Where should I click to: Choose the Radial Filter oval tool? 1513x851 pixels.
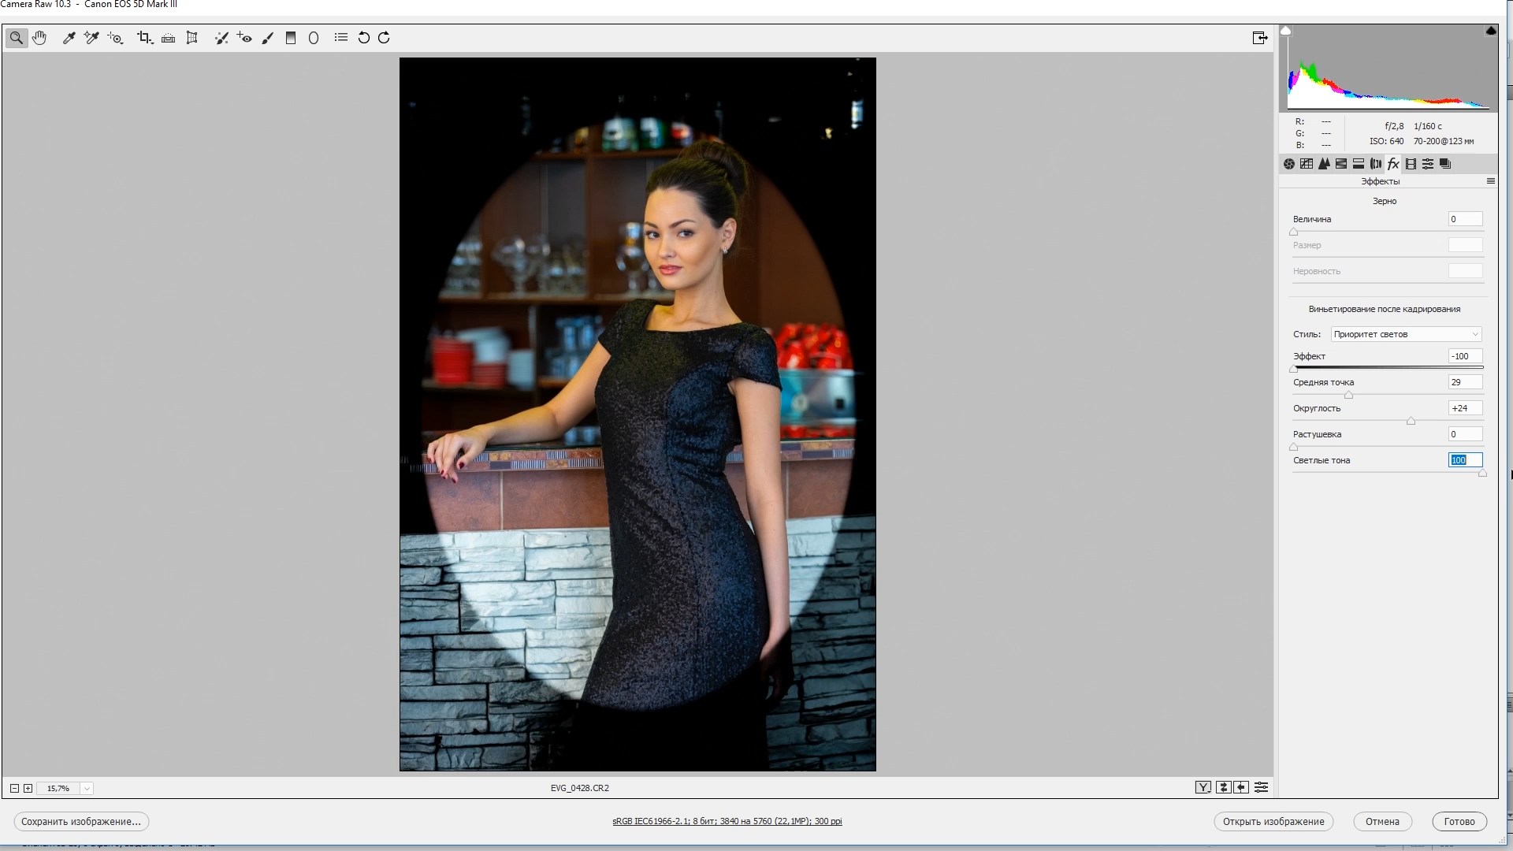pos(314,38)
